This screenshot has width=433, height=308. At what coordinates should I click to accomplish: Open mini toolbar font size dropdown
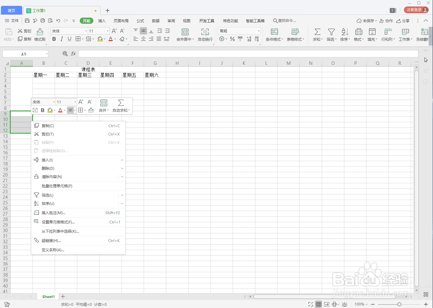[75, 102]
